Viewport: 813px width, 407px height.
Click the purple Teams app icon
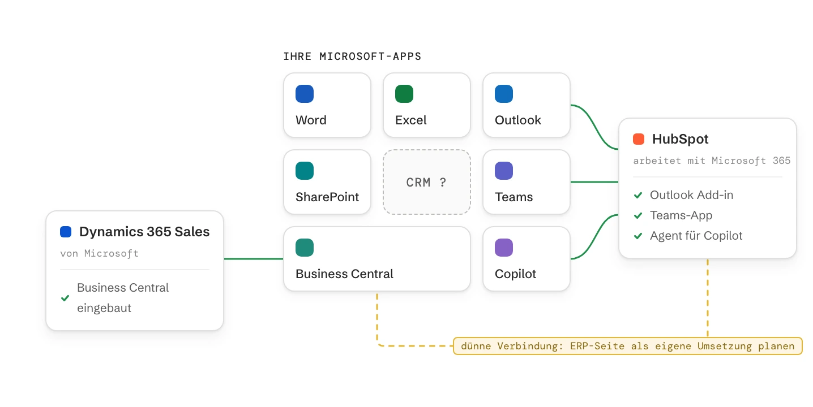click(x=504, y=171)
